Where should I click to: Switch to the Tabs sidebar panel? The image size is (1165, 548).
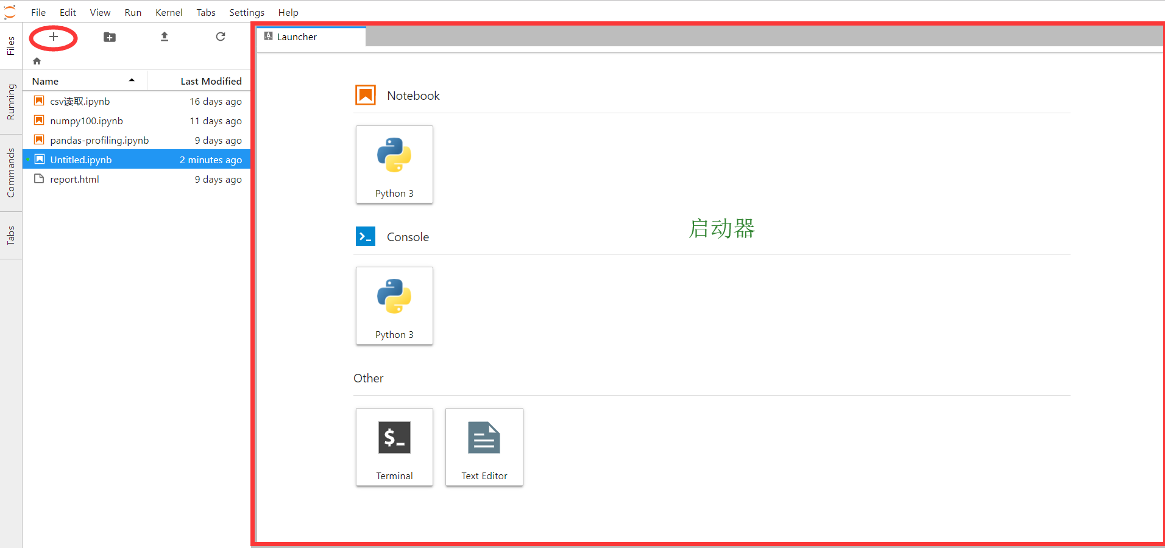click(x=11, y=236)
